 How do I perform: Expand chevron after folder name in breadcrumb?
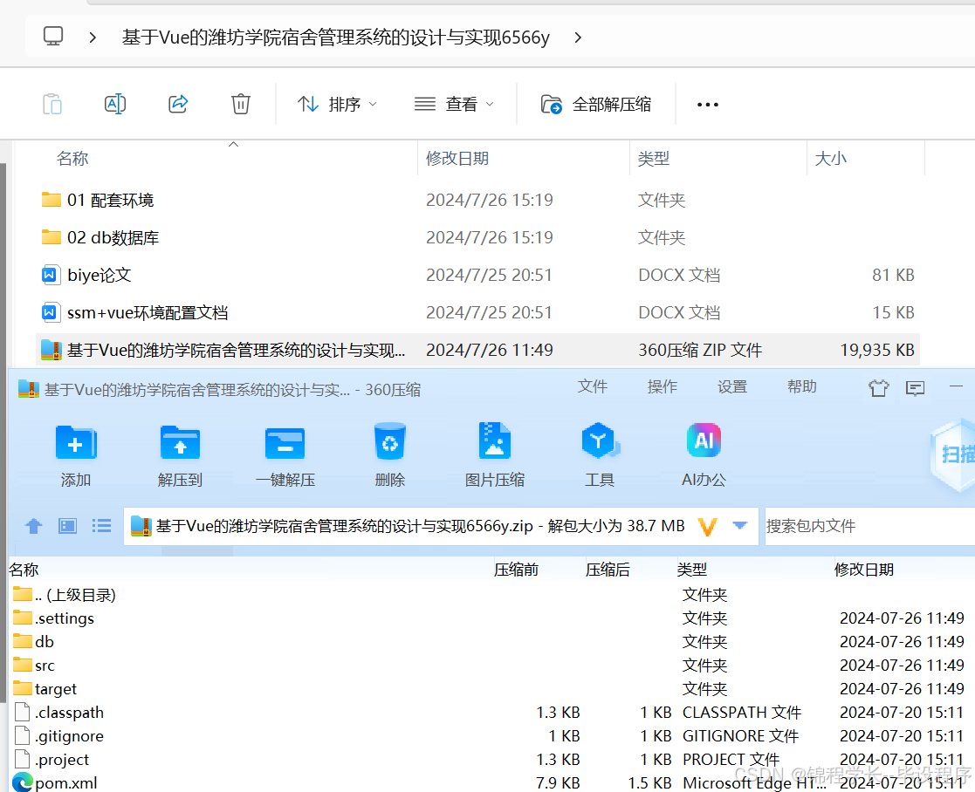[x=579, y=38]
